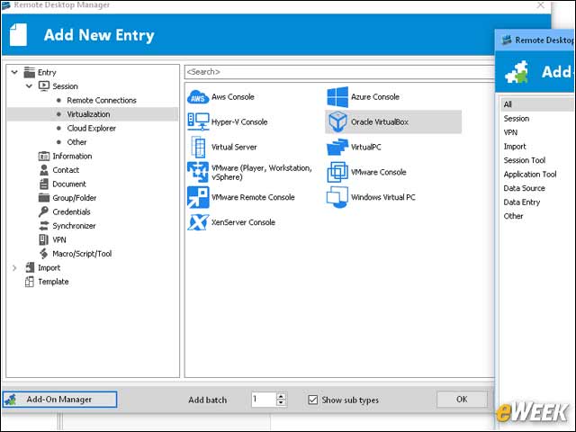Click the Contact person icon
The height and width of the screenshot is (432, 576).
44,170
